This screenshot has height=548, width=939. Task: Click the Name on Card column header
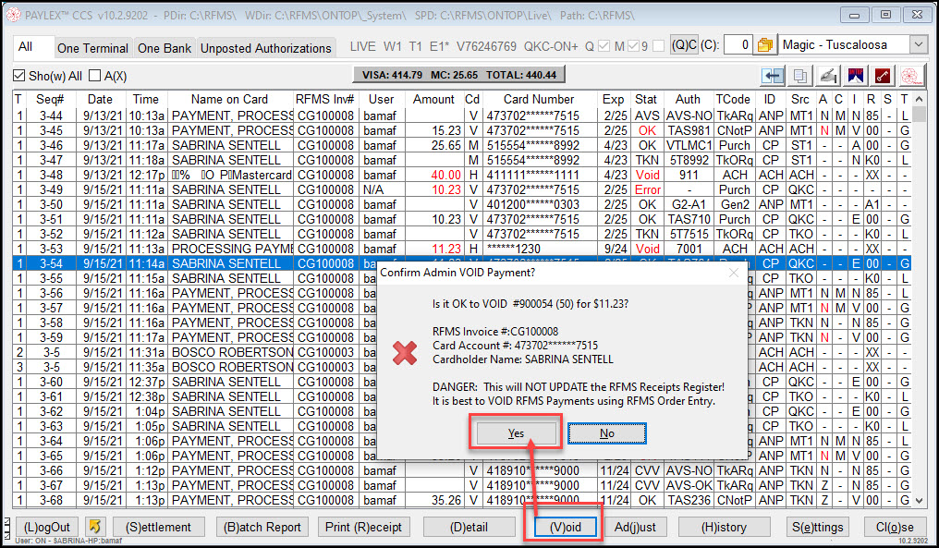(x=229, y=100)
